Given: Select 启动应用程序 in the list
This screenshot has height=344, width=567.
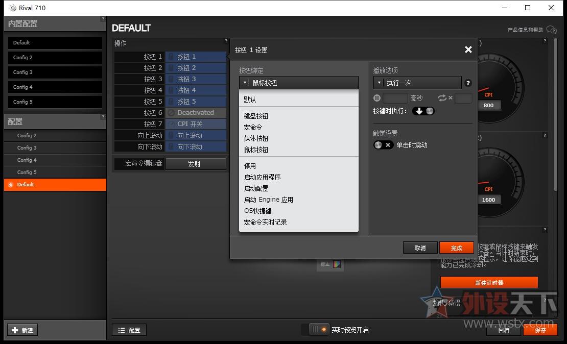Looking at the screenshot, I should click(262, 177).
